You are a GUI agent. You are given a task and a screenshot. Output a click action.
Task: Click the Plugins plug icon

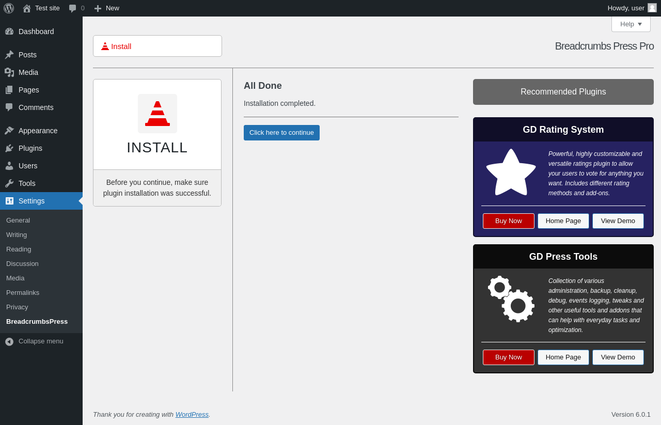click(x=9, y=148)
